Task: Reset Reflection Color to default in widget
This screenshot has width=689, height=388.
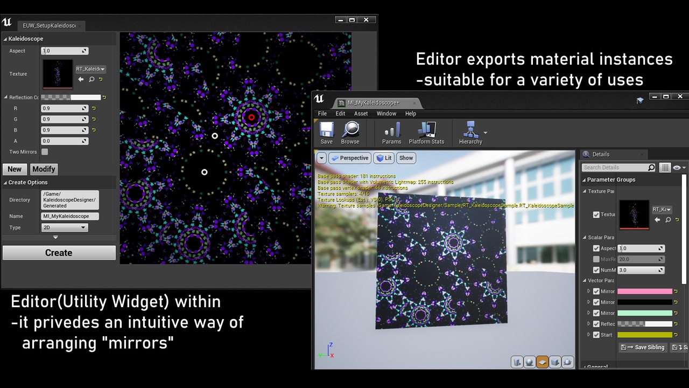Action: [104, 98]
